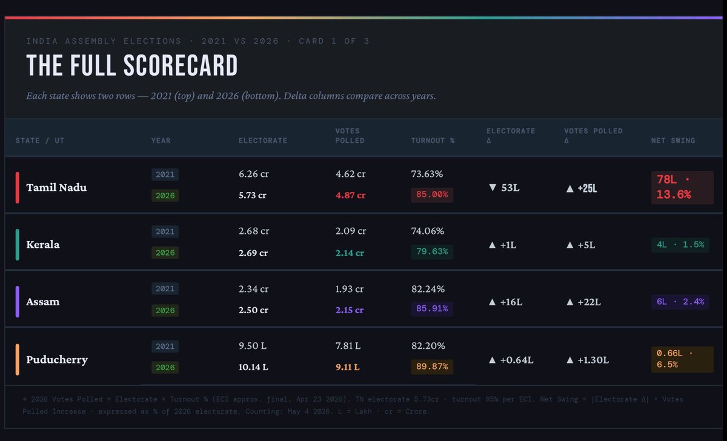Click the 2021 year badge for Kerala
The width and height of the screenshot is (727, 441).
(x=165, y=231)
